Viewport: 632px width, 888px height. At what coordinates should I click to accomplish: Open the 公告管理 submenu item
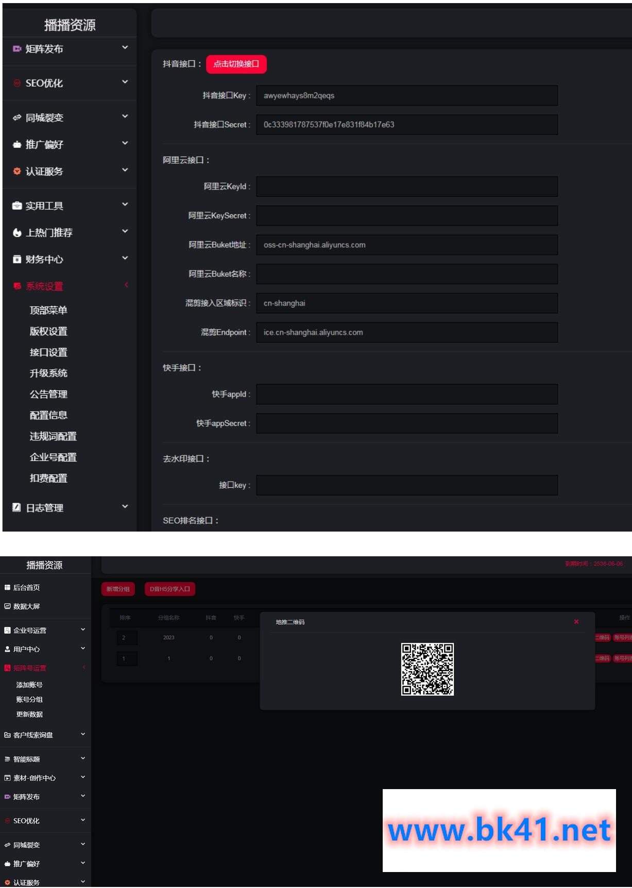pos(48,394)
